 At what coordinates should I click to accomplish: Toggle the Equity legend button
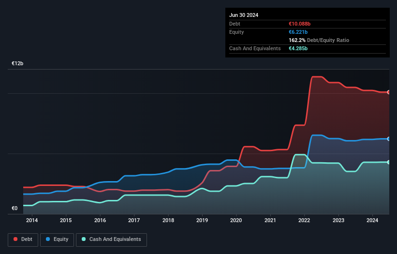click(57, 240)
